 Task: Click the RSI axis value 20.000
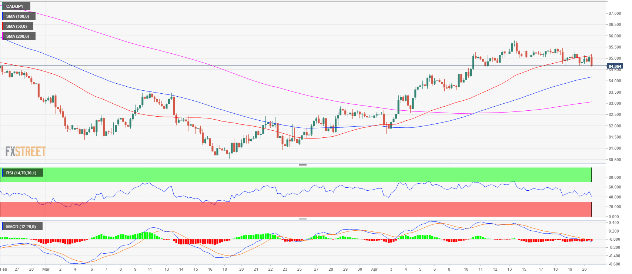(615, 207)
